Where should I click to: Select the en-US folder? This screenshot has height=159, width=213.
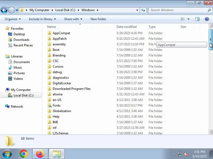(x=57, y=100)
